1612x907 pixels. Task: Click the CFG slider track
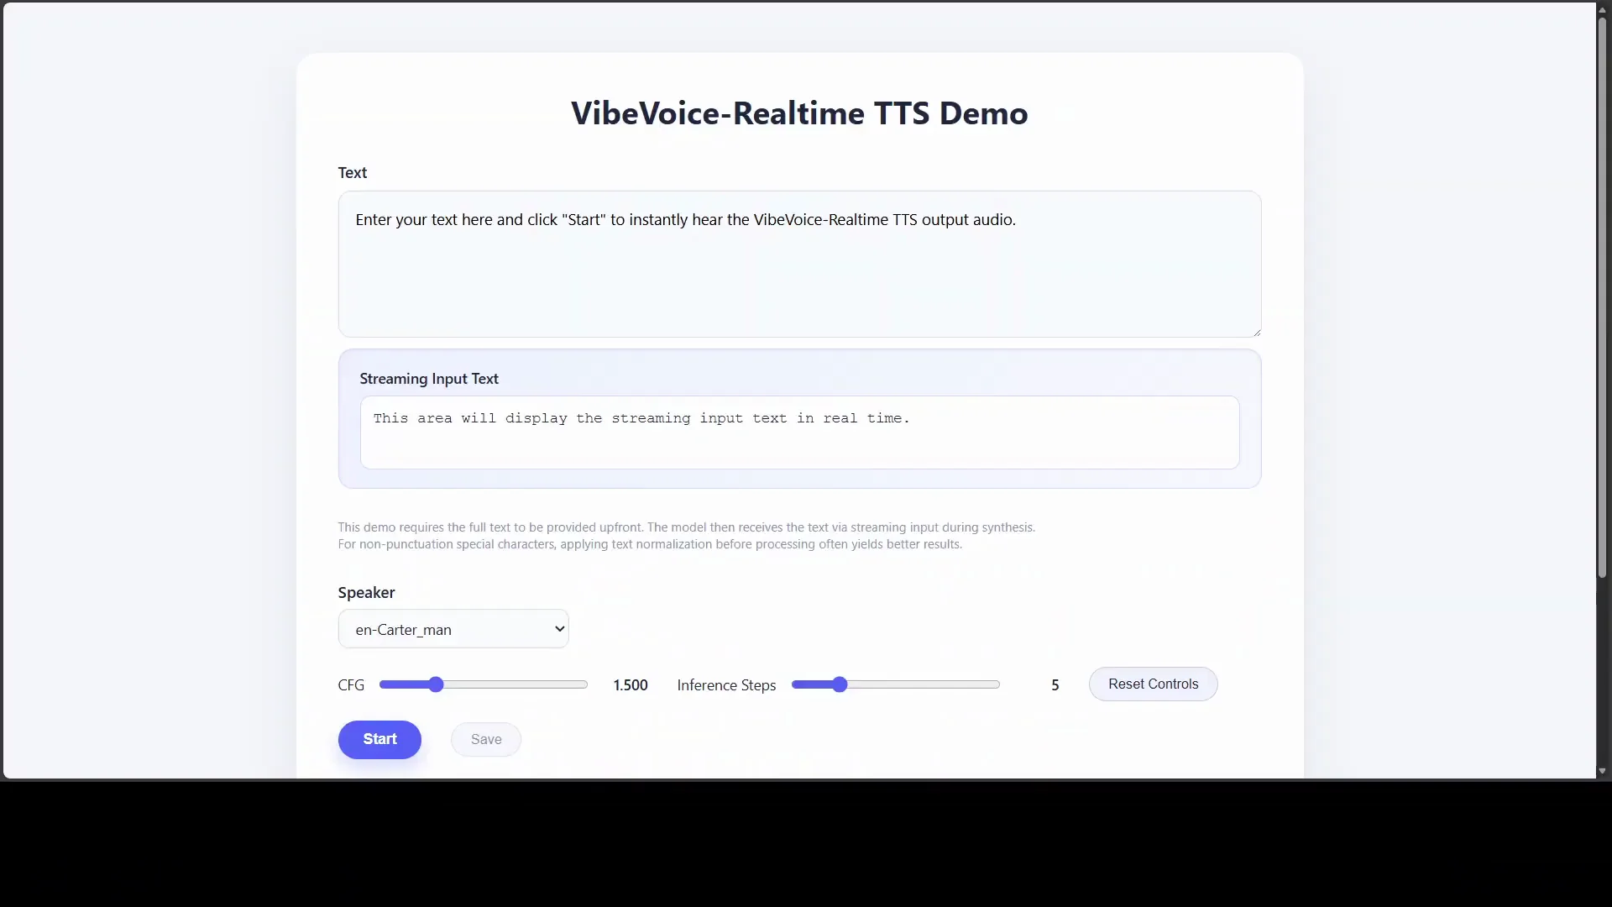521,684
